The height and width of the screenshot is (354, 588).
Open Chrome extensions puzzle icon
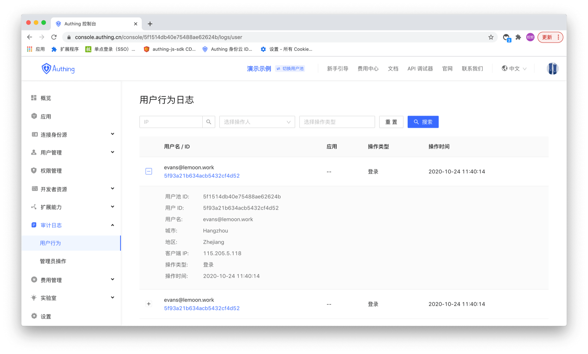pos(518,37)
